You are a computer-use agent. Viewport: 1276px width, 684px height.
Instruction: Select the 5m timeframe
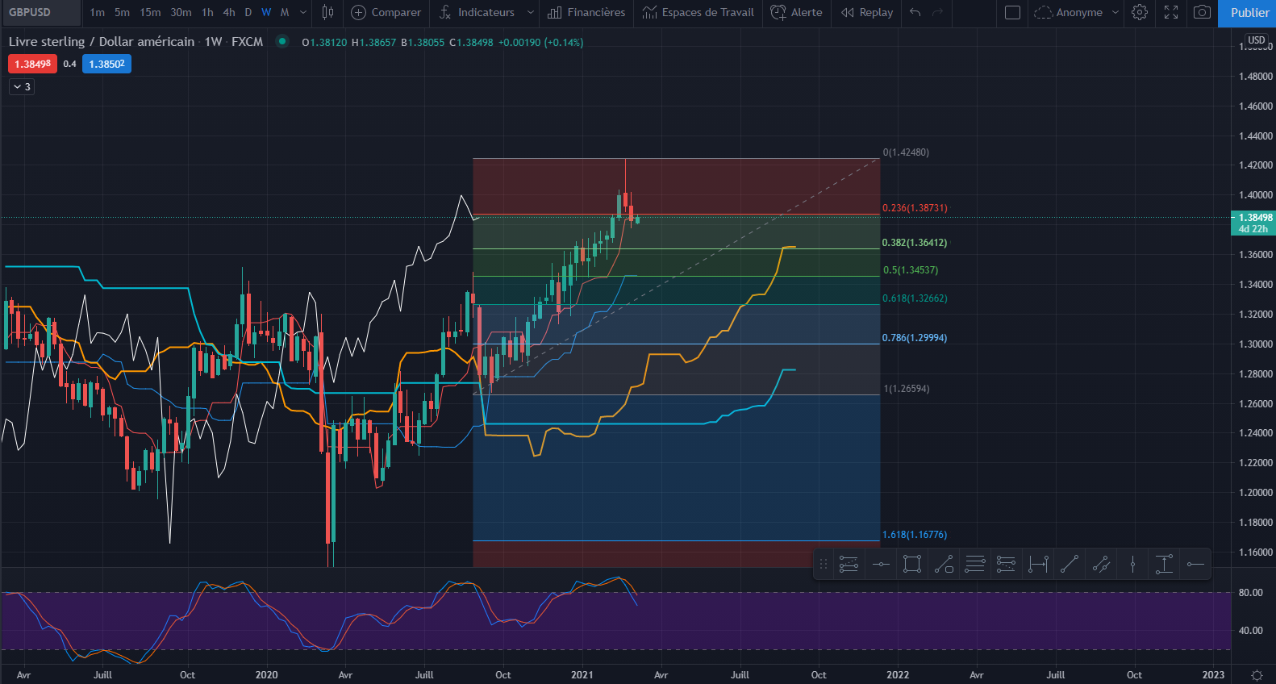coord(122,12)
